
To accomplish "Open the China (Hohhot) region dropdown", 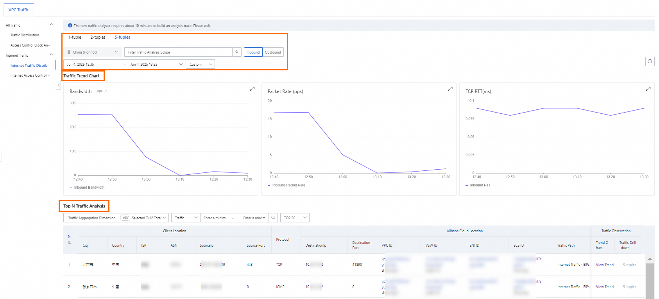I will tap(92, 52).
